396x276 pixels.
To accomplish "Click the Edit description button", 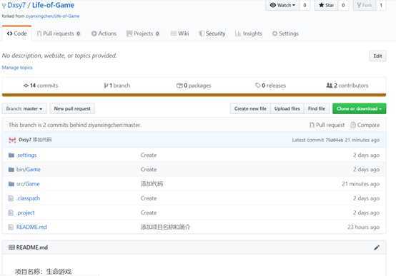I will [377, 56].
